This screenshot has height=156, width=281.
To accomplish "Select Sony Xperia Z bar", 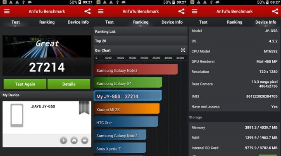I will tap(120, 148).
